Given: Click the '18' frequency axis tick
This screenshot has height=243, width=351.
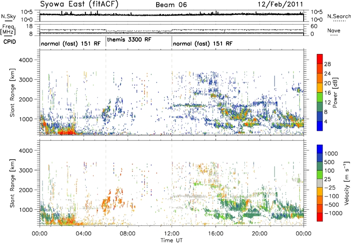Looking at the screenshot, I should click(29, 26).
